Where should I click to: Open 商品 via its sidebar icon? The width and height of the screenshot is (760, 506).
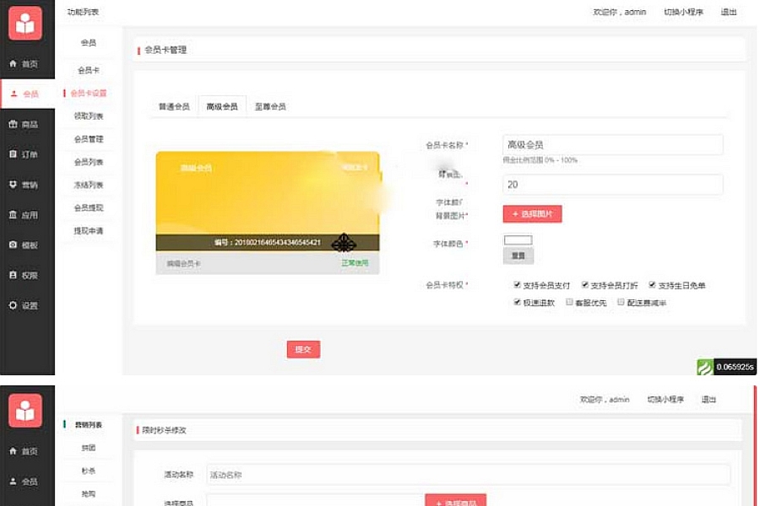13,124
